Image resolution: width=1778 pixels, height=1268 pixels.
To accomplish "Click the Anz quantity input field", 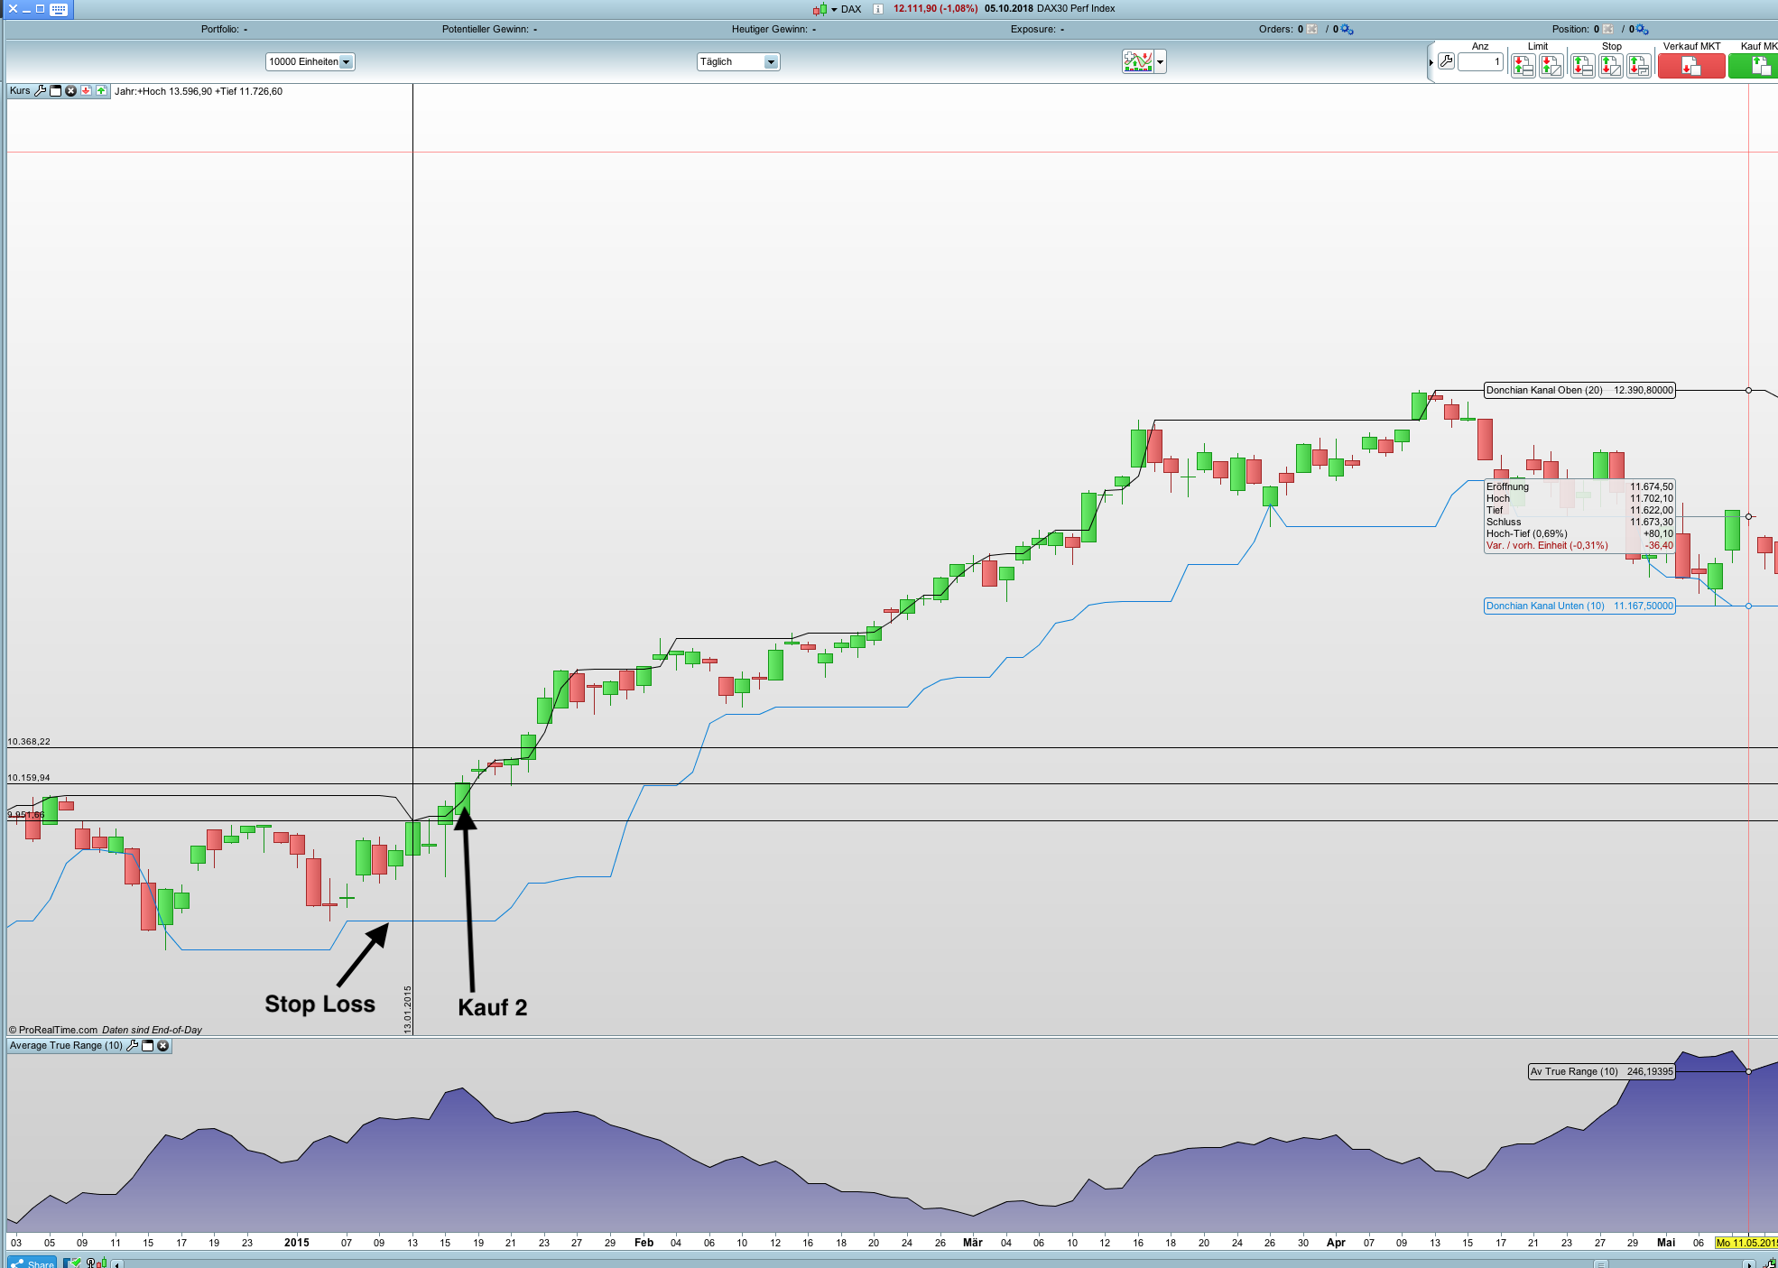I will 1480,62.
